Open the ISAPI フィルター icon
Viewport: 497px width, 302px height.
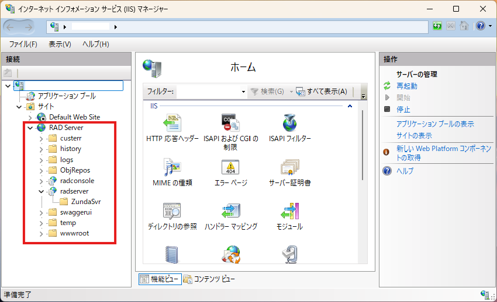tap(289, 122)
